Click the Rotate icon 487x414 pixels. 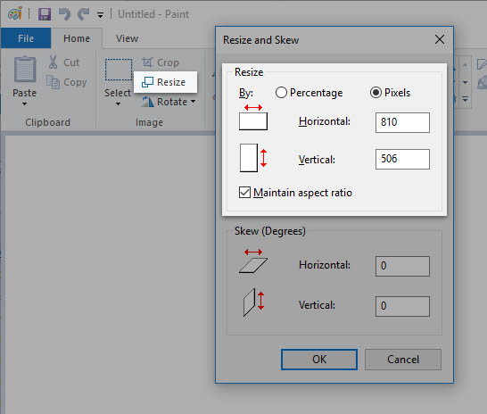pos(148,102)
